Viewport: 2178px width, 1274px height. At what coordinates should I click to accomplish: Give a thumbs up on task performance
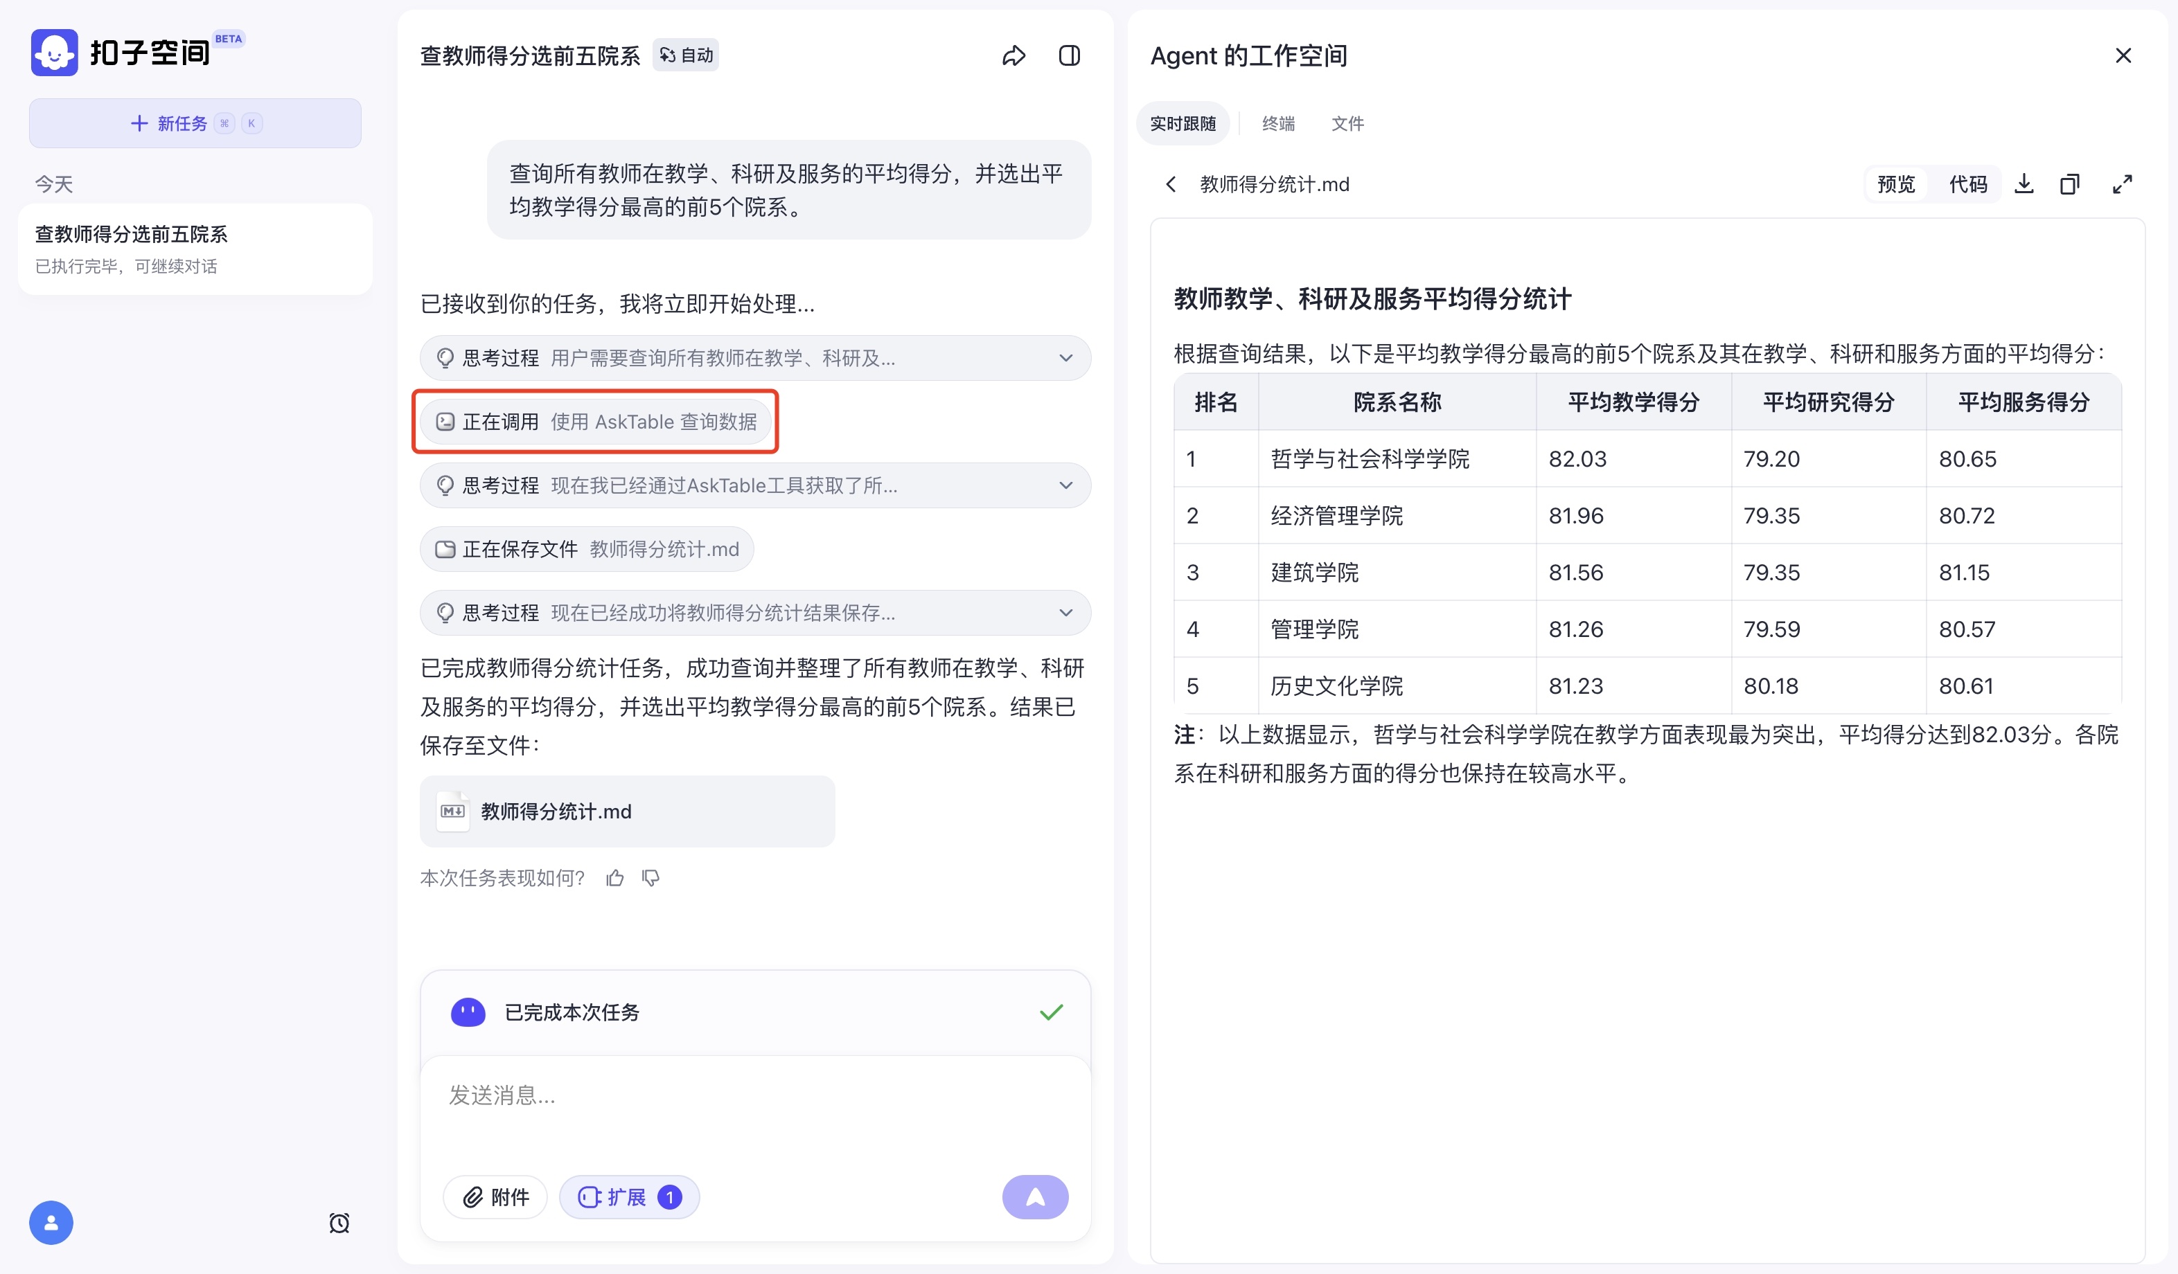pos(614,877)
